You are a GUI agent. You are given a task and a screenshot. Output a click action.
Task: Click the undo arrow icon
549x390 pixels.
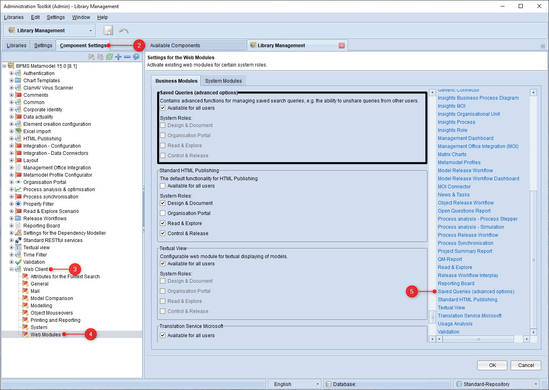pyautogui.click(x=124, y=31)
